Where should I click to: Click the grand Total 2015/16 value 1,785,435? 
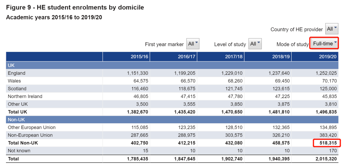click(138, 159)
